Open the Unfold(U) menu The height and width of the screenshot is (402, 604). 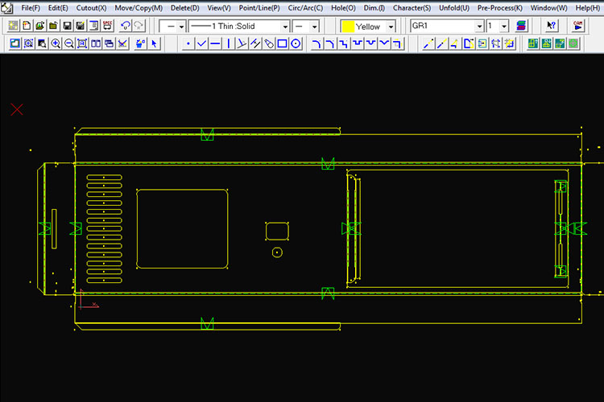(454, 8)
